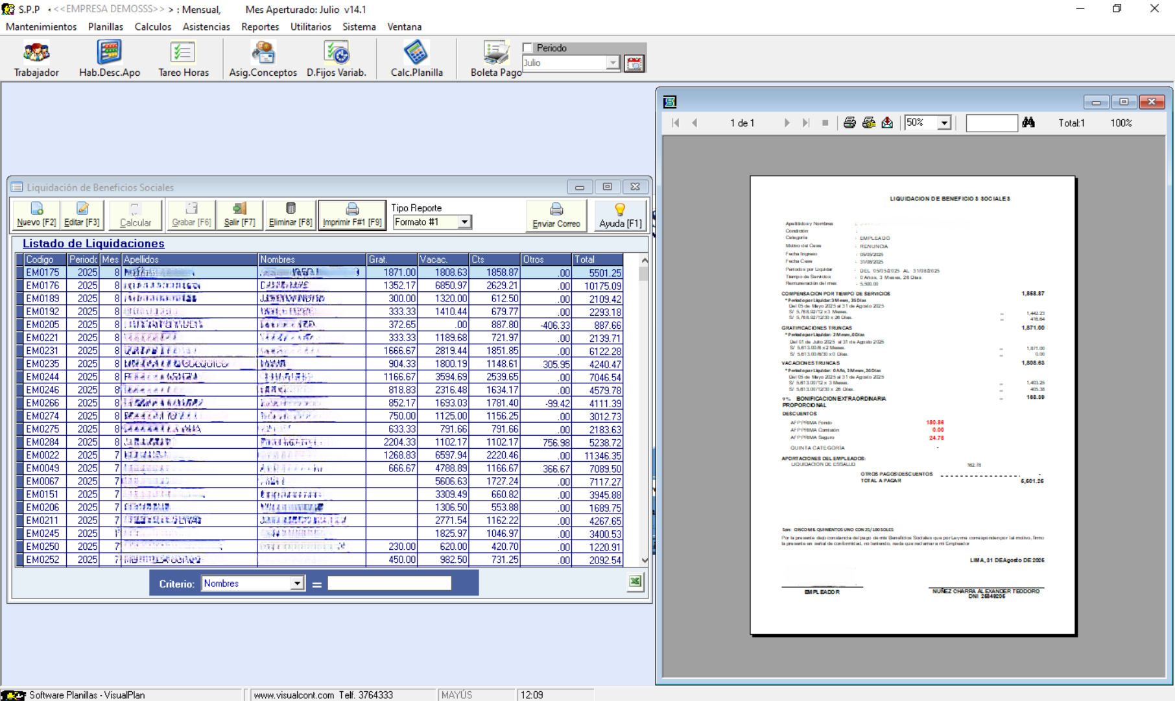
Task: Open Tareo Horas toolbar icon
Action: pyautogui.click(x=184, y=58)
